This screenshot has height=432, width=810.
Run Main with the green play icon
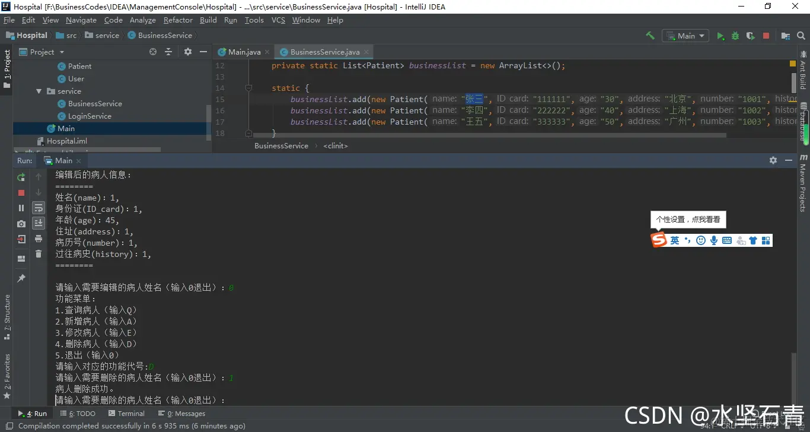(x=720, y=36)
